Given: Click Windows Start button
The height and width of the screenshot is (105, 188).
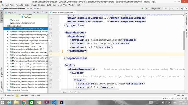Looking at the screenshot, I should [3, 102].
